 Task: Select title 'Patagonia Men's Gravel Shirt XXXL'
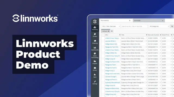(x=132, y=74)
